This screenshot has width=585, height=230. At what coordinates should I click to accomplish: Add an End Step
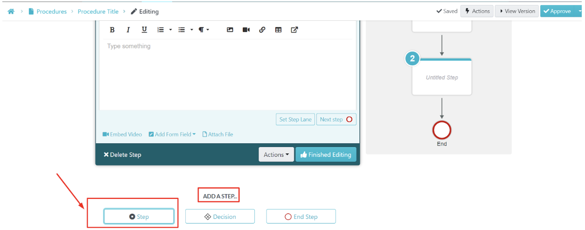click(301, 217)
